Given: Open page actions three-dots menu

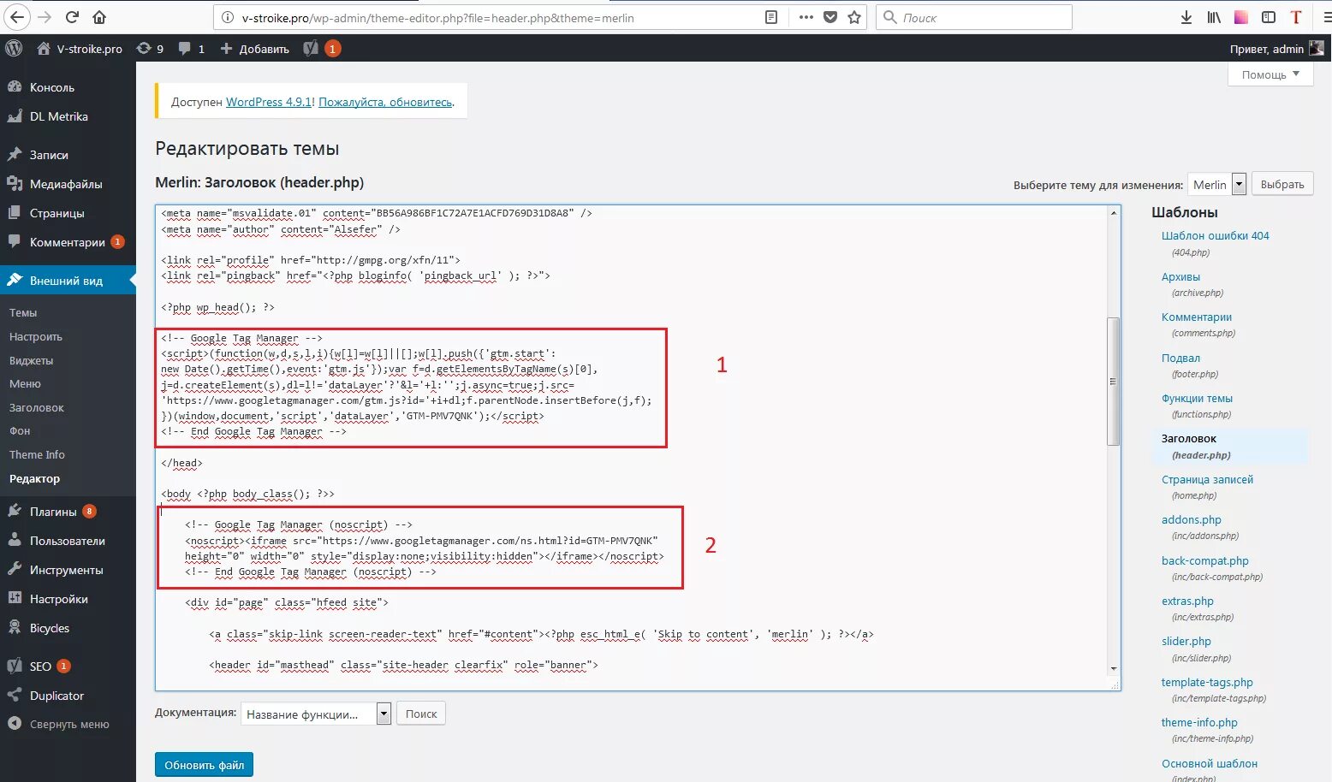Looking at the screenshot, I should [x=806, y=17].
